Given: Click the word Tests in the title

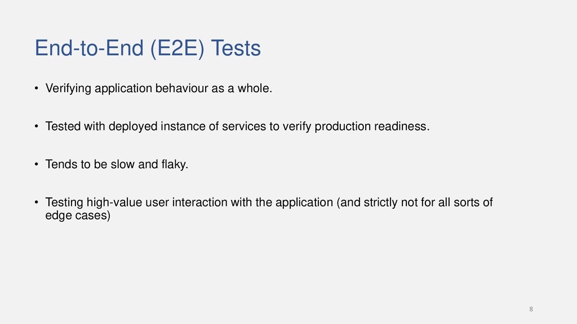Looking at the screenshot, I should (236, 48).
